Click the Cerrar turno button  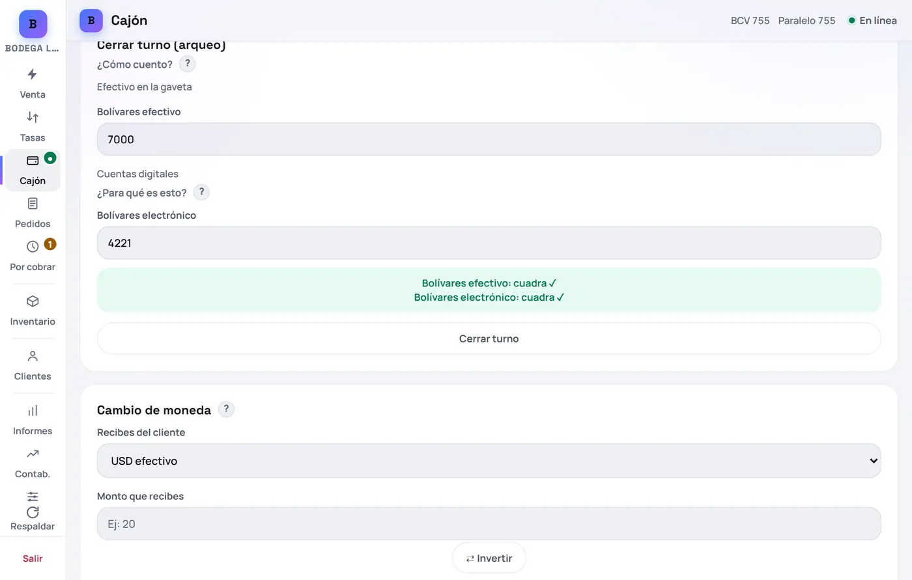[x=489, y=338]
